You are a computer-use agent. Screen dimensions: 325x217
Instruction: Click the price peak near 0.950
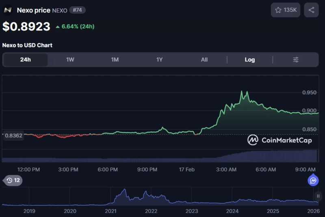point(242,92)
